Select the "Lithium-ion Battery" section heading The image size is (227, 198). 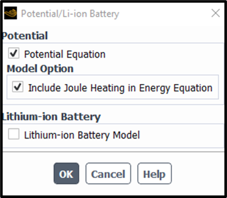[x=52, y=117]
